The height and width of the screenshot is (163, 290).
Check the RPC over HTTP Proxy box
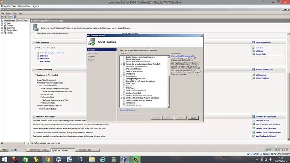(x=124, y=69)
